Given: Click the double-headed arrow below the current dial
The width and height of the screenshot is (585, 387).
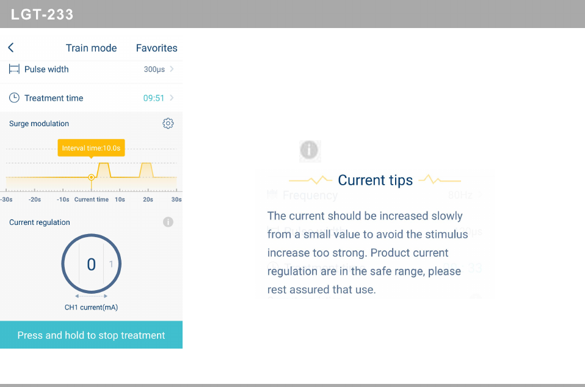Looking at the screenshot, I should click(91, 296).
